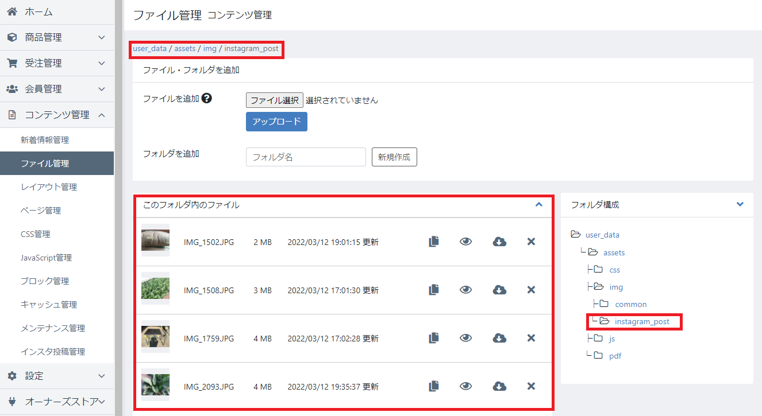This screenshot has width=762, height=416.
Task: Select common folder in tree
Action: pyautogui.click(x=630, y=304)
